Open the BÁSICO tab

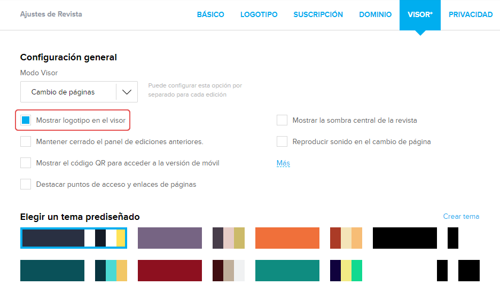coord(210,14)
